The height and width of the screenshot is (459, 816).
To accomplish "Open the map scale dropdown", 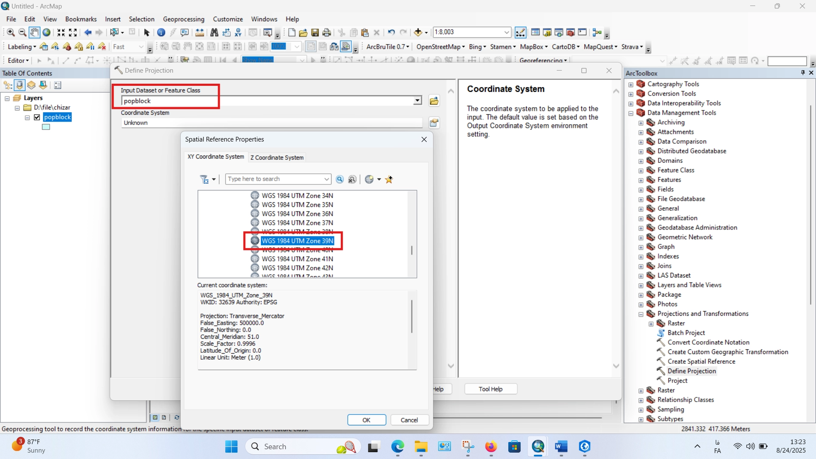I will [507, 32].
